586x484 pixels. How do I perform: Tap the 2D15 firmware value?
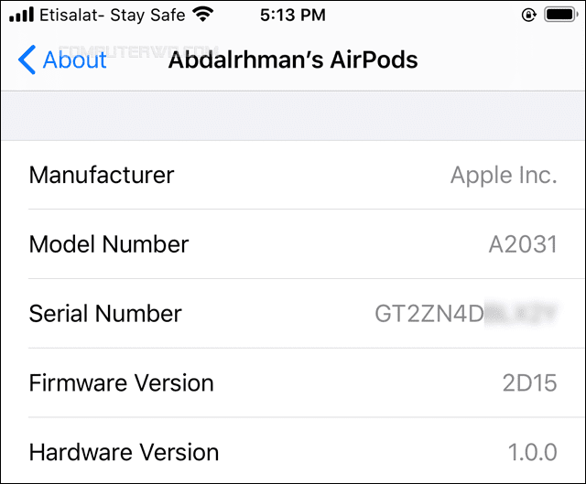tap(529, 382)
